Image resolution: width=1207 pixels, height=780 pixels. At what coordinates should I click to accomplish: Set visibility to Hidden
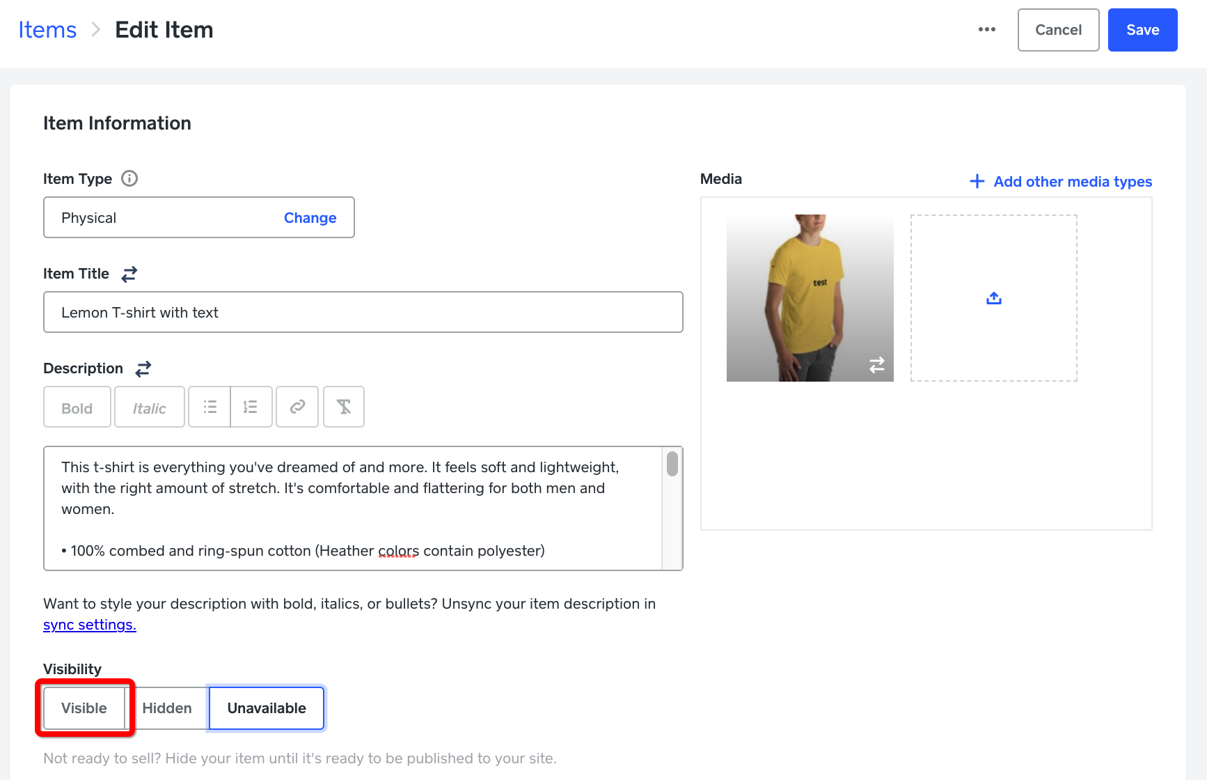[167, 708]
